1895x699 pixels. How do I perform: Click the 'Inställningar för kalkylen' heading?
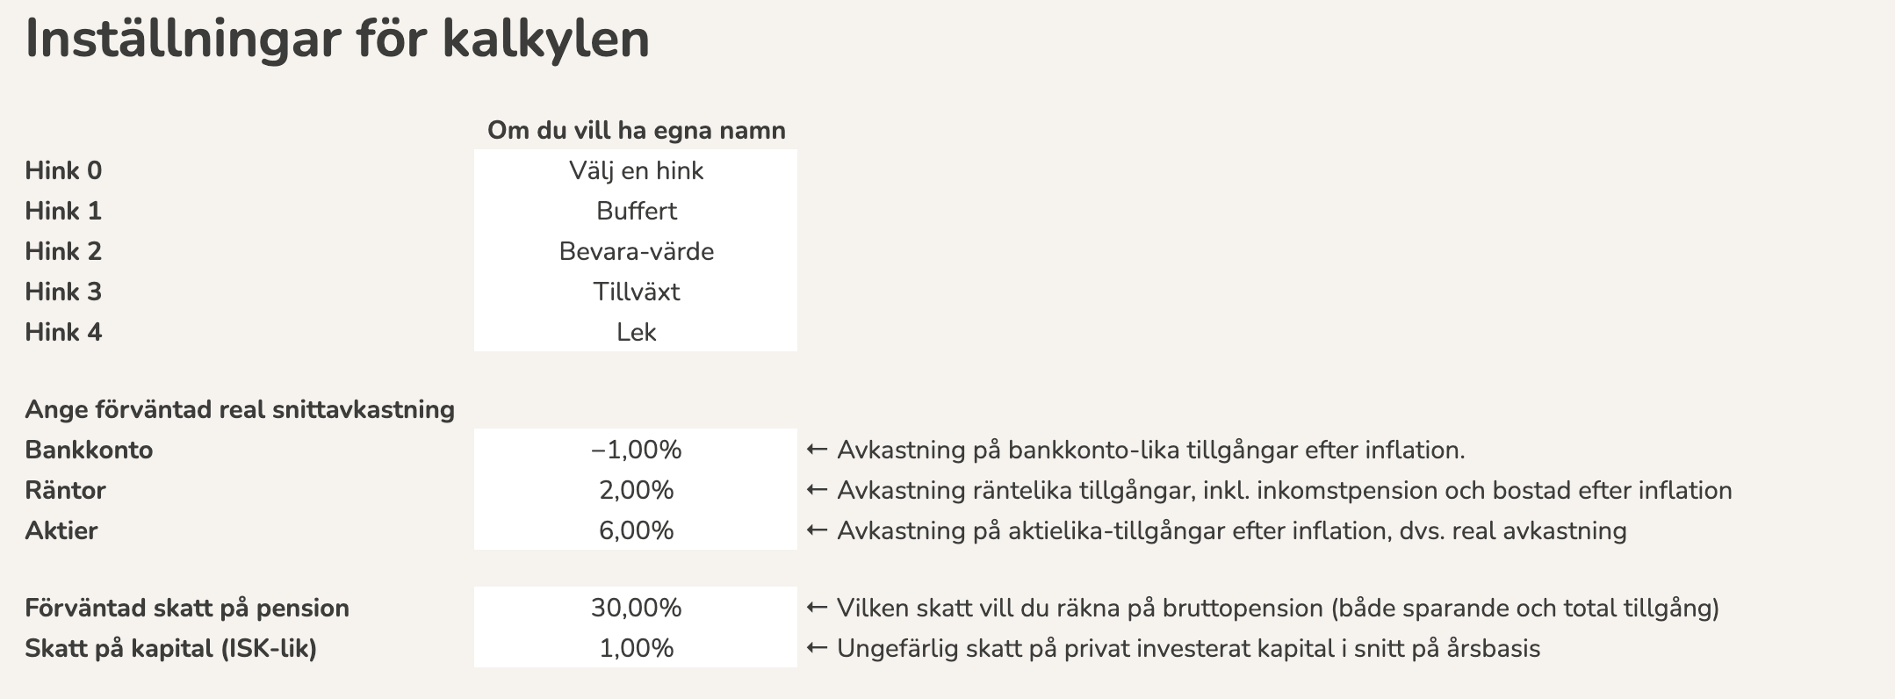point(337,40)
